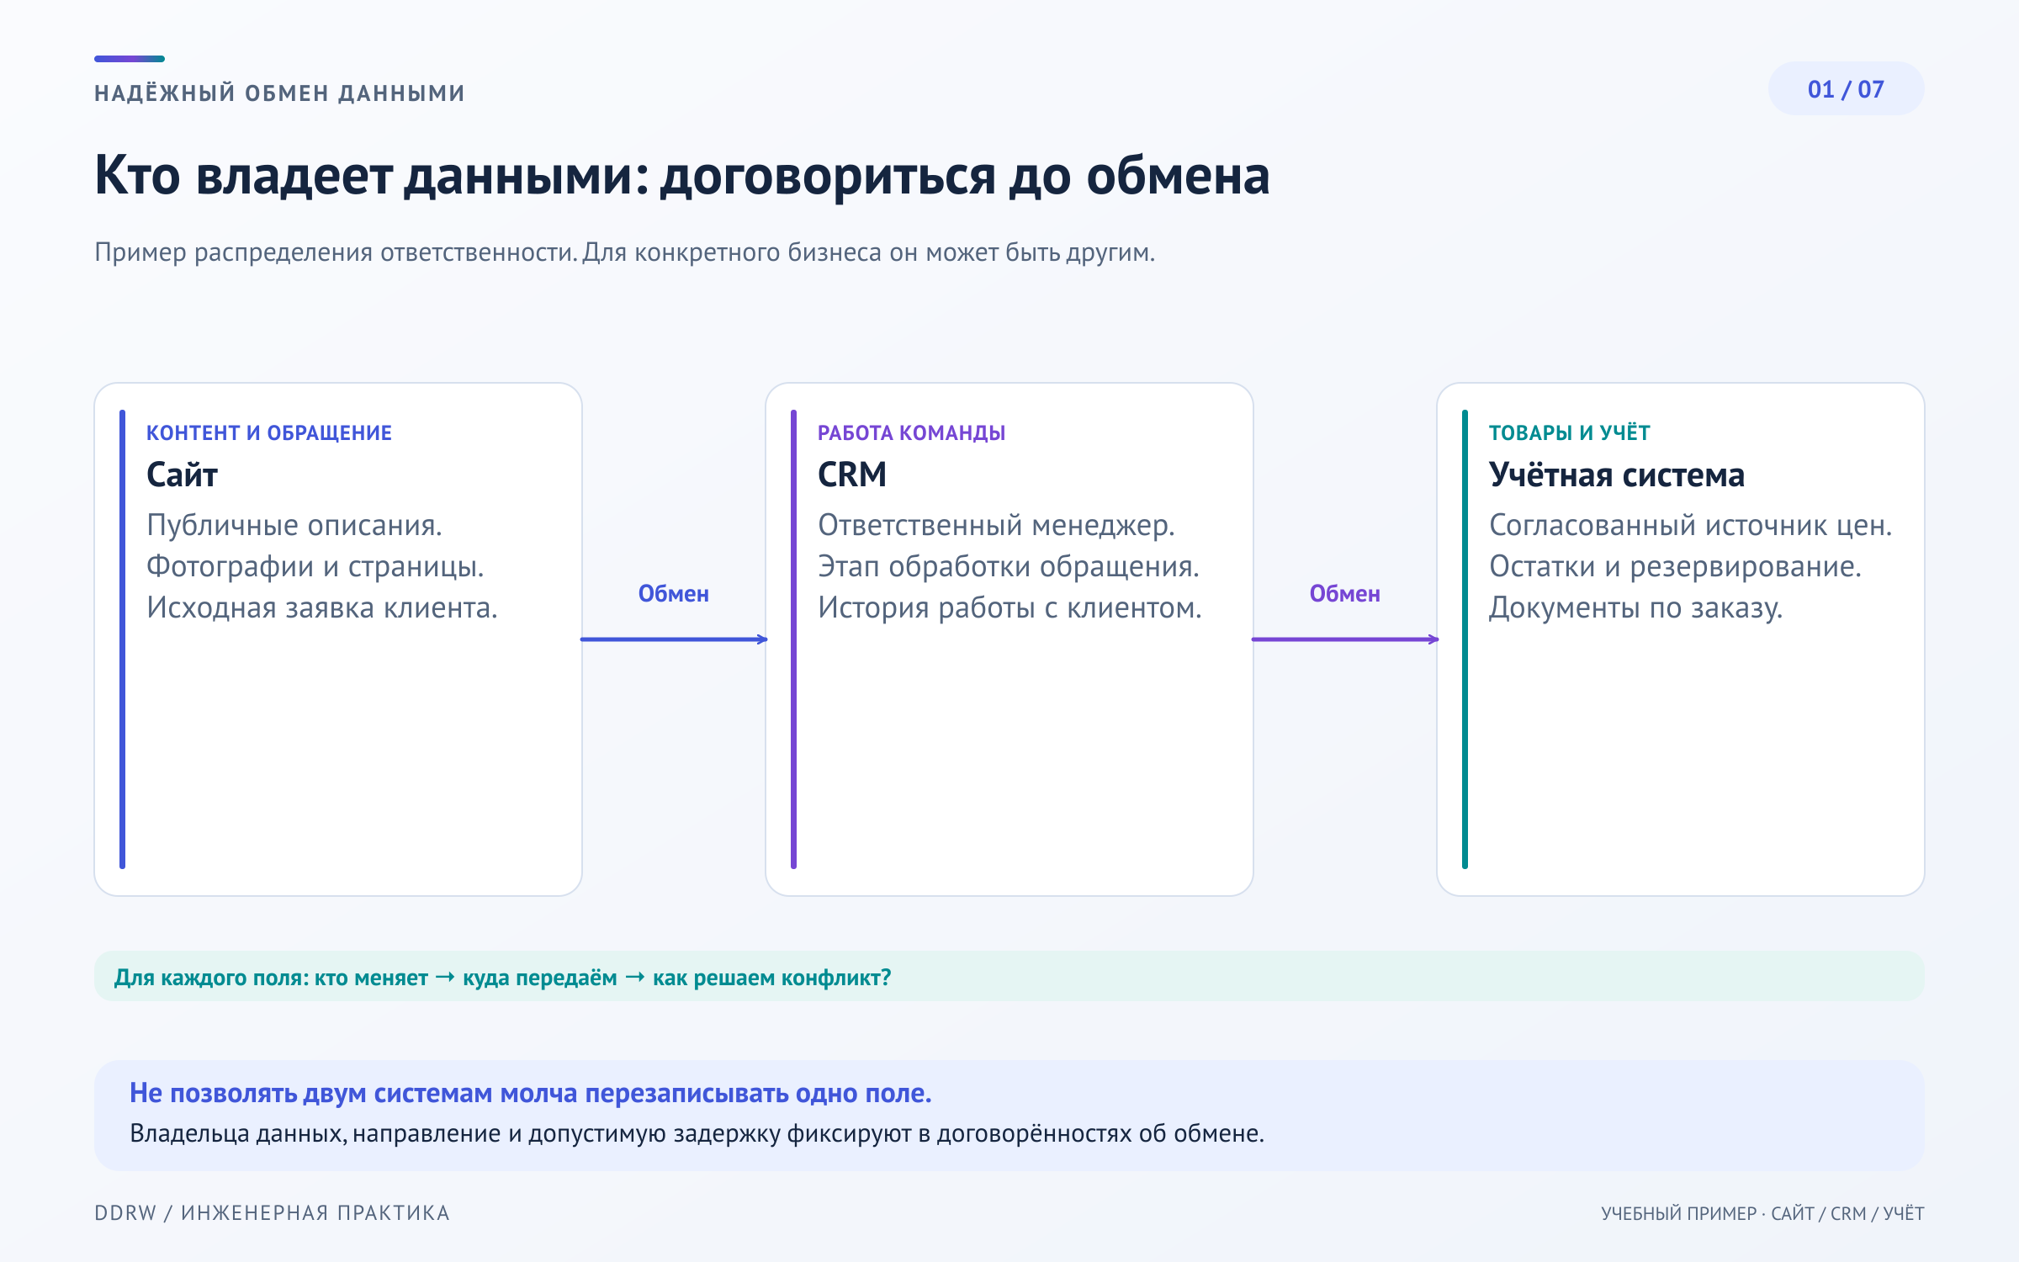The height and width of the screenshot is (1262, 2019).
Task: Click the footer 'УЧЕБНЫЙ ПРИМЕР · САЙТ / CRM / УЧЁТ'
Action: click(1762, 1213)
